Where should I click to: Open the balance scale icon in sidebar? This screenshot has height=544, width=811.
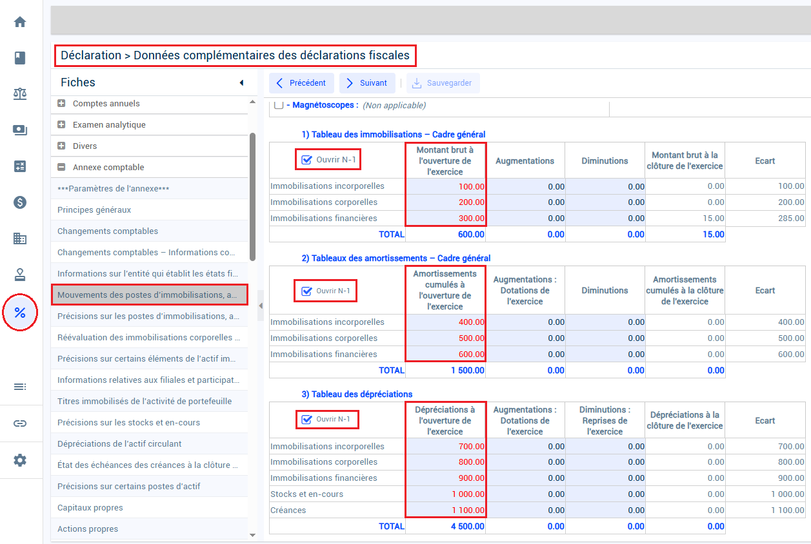click(20, 94)
